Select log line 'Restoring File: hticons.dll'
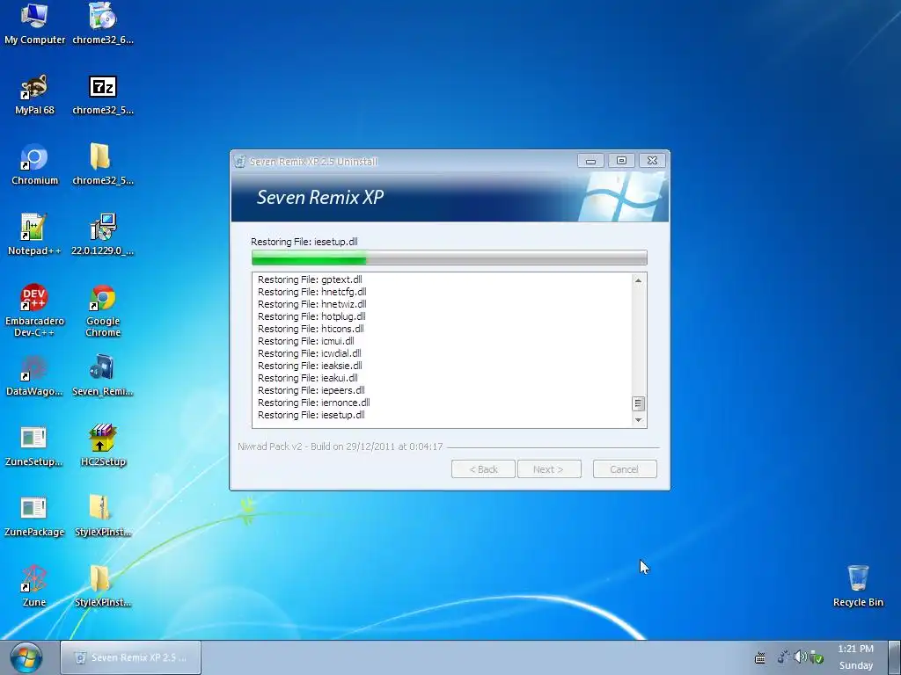This screenshot has height=675, width=901. (311, 329)
